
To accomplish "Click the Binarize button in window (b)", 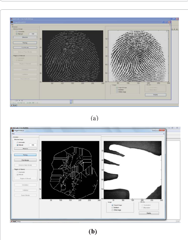I will click(x=25, y=149).
